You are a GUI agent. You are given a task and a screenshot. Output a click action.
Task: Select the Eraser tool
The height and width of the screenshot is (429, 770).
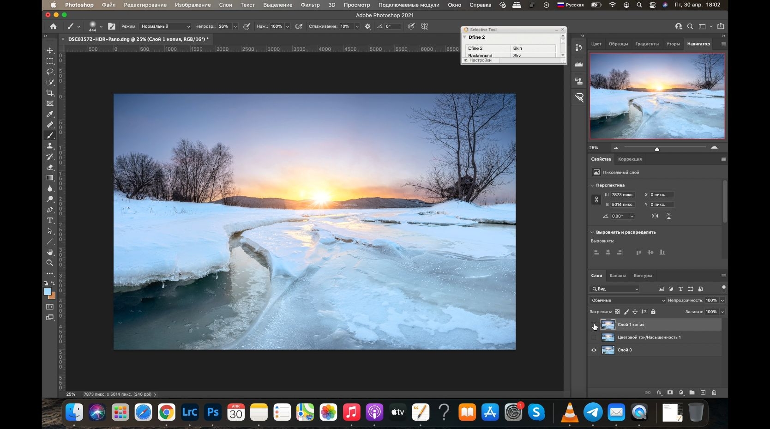pos(50,167)
